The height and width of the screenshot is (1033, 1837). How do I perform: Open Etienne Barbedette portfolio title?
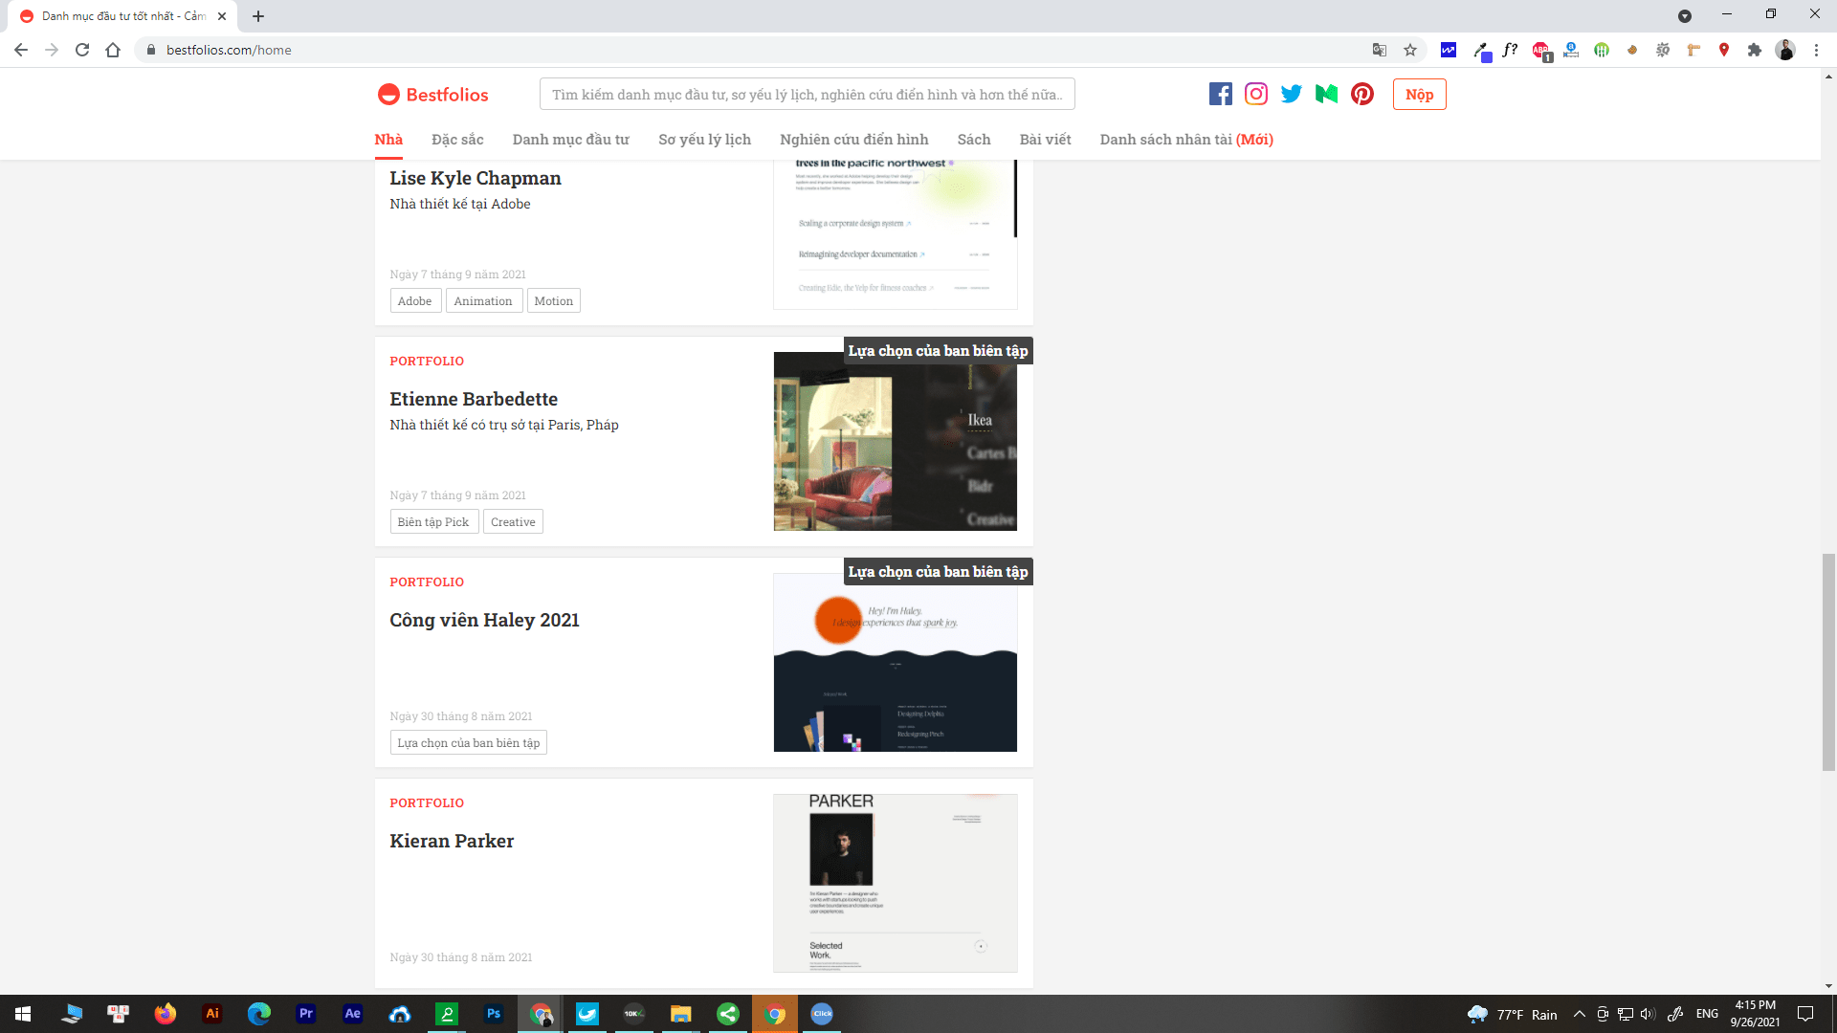tap(474, 399)
